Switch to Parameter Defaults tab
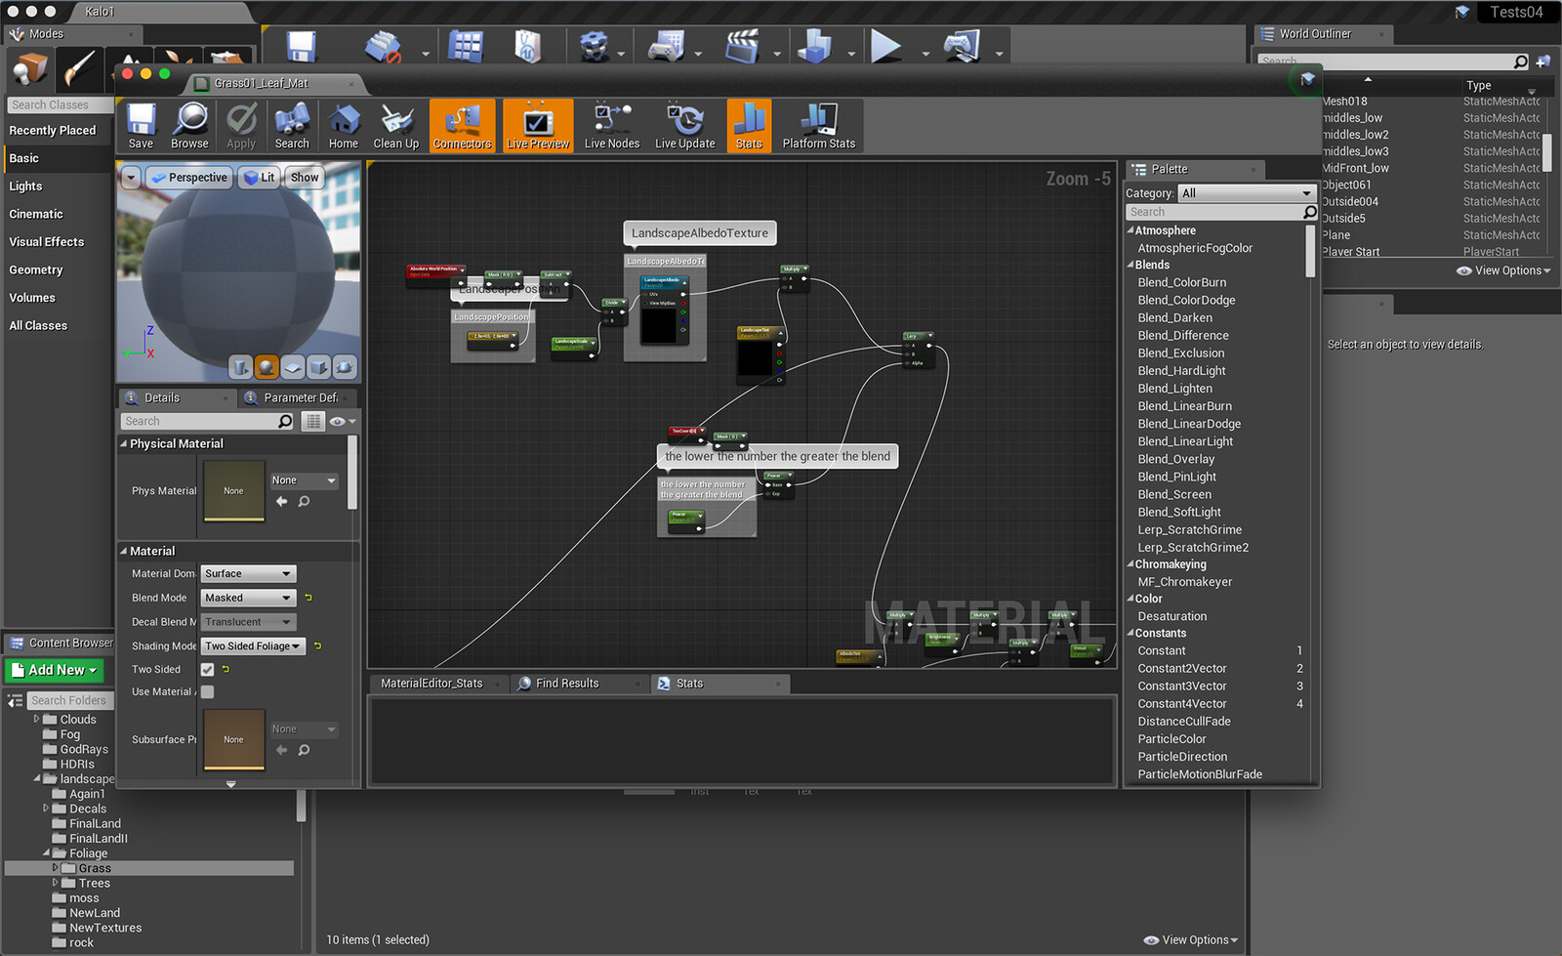1562x956 pixels. tap(300, 397)
